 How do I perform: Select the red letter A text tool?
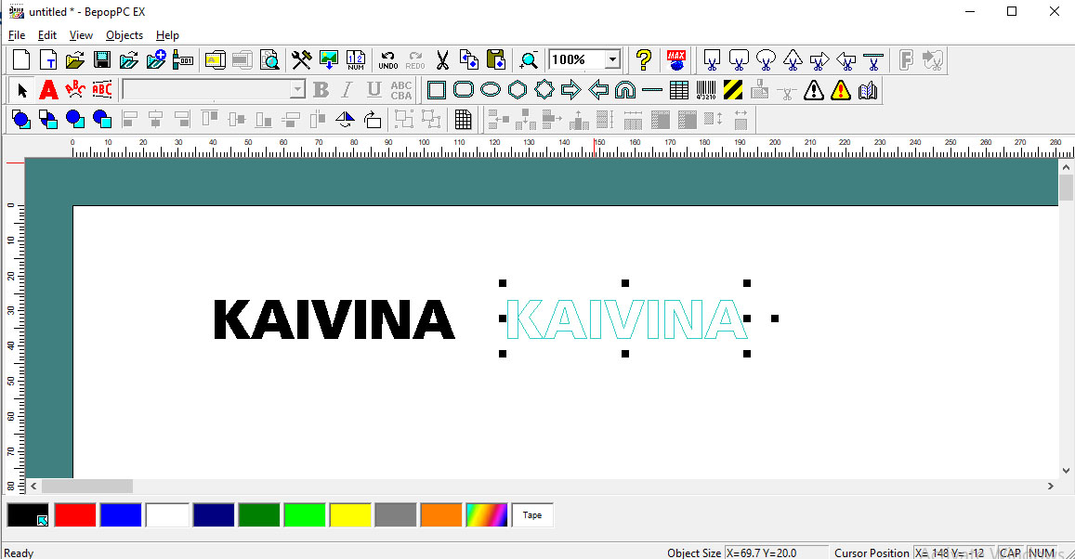pyautogui.click(x=49, y=90)
